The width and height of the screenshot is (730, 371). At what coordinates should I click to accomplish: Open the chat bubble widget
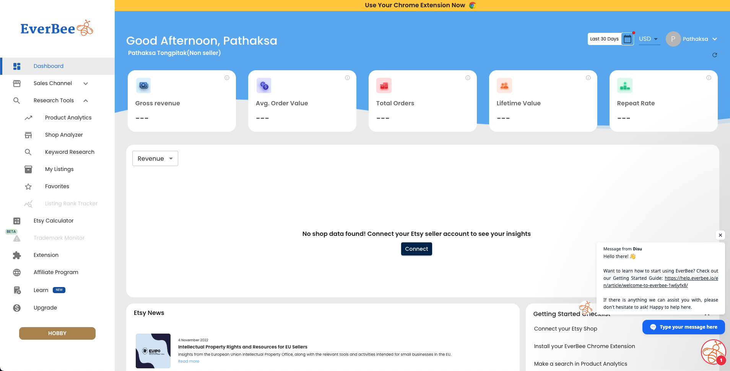coord(712,351)
